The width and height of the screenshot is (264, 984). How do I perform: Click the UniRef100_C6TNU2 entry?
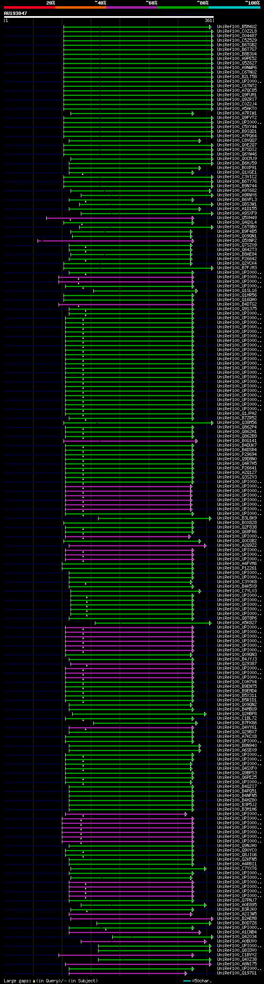point(237,72)
